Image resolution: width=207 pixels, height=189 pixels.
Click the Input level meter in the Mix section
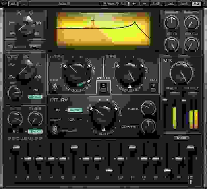175,117
